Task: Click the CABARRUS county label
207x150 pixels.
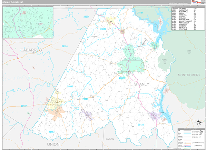Action: coord(31,50)
